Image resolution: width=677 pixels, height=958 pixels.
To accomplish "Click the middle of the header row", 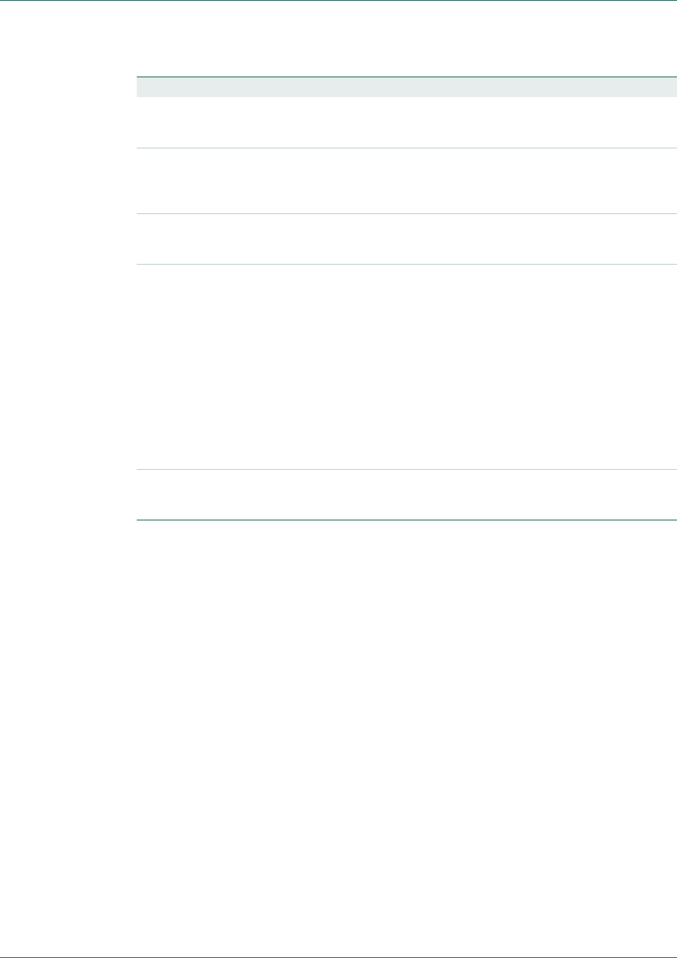I will [406, 87].
